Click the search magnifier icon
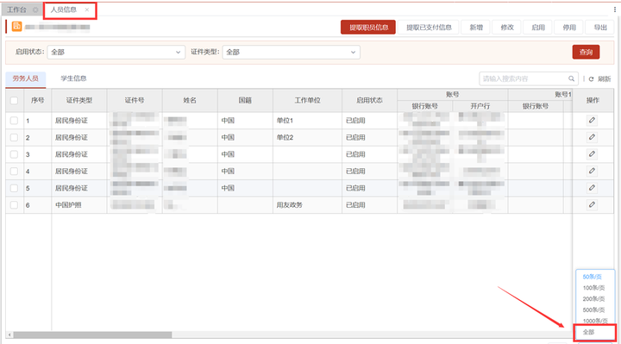 tap(571, 78)
